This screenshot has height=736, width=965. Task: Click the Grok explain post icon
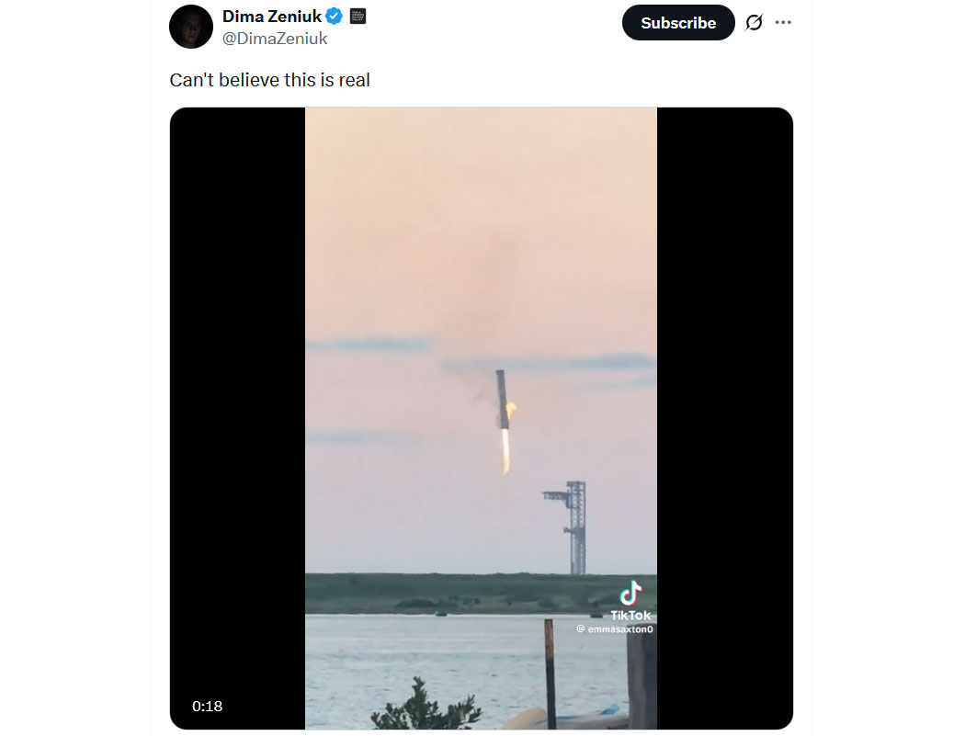[x=754, y=23]
